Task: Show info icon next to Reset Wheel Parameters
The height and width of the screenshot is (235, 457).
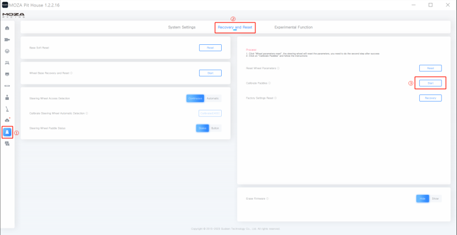Action: [x=278, y=68]
